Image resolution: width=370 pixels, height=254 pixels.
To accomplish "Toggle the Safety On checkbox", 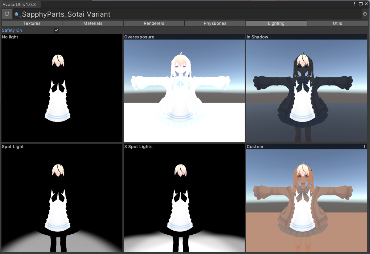I will (56, 30).
